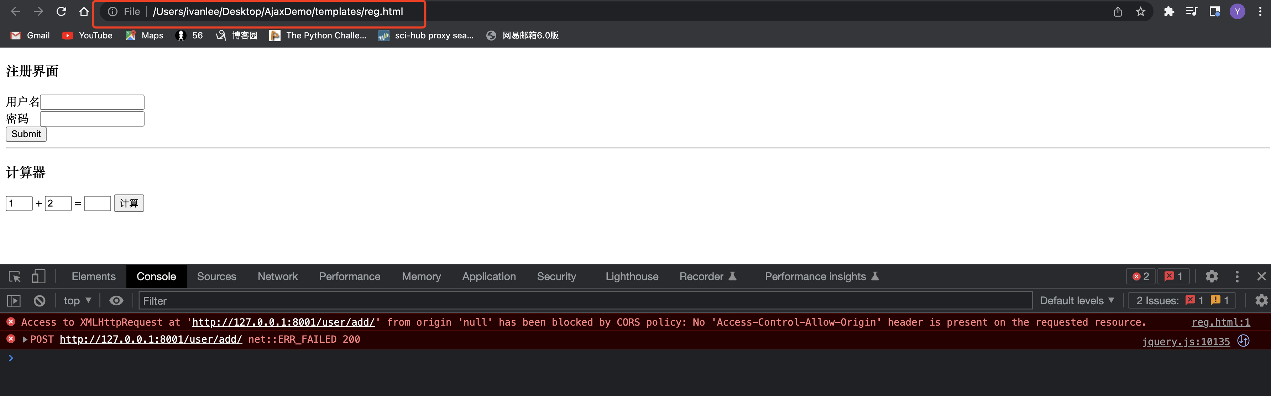This screenshot has width=1271, height=396.
Task: Open the extensions puzzle icon
Action: pyautogui.click(x=1169, y=11)
